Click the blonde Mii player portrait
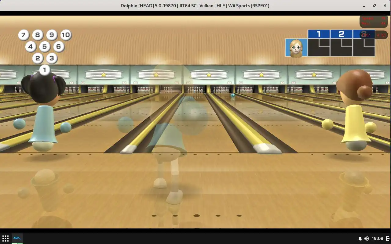391x244 pixels. tap(296, 48)
